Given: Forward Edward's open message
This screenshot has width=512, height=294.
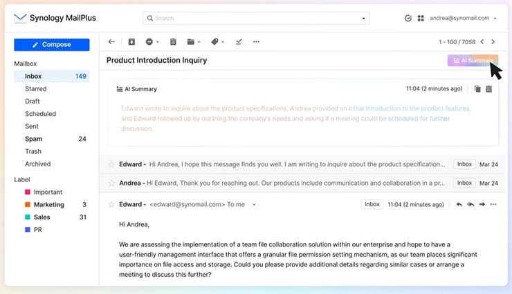Looking at the screenshot, I should tap(482, 204).
